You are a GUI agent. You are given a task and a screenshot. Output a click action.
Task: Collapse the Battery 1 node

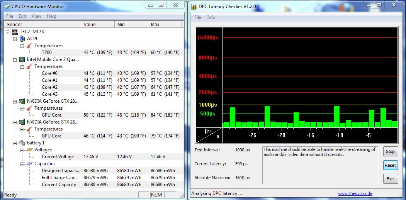[15, 143]
